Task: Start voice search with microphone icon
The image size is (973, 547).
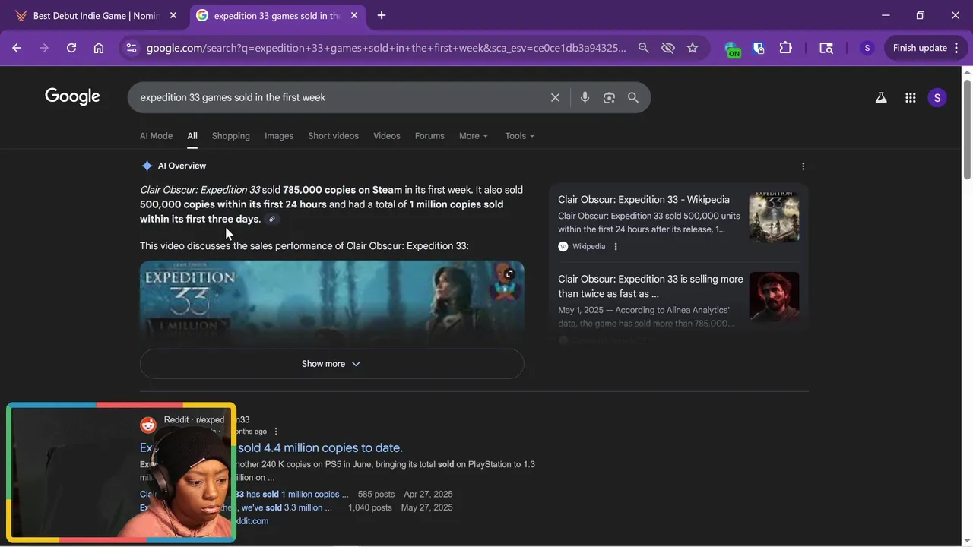Action: 585,97
